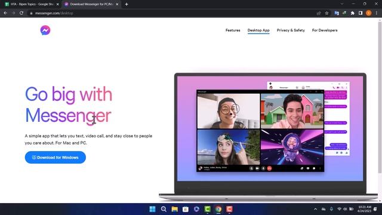Switch to the HTA Google Sheets tab

(31, 4)
